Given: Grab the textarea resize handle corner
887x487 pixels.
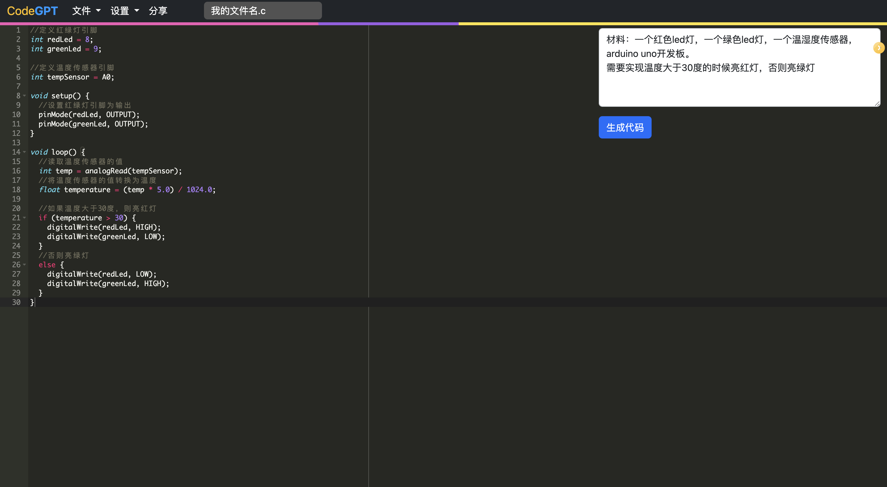Looking at the screenshot, I should click(877, 104).
